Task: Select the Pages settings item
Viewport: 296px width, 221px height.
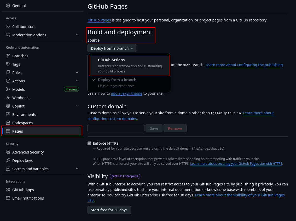Action: point(43,131)
